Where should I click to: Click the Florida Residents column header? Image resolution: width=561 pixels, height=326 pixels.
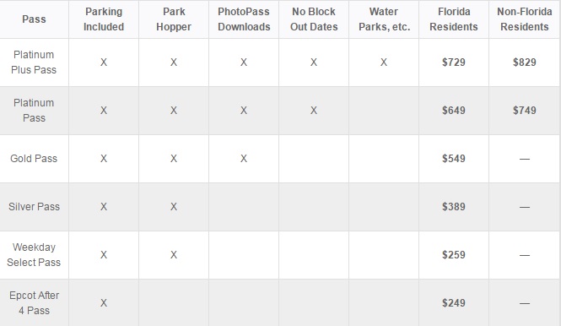click(x=454, y=19)
